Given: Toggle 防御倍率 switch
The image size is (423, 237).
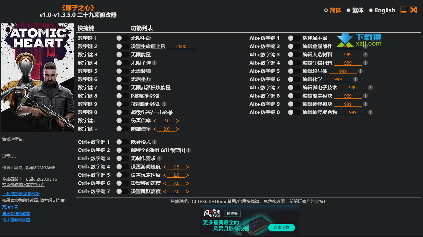Looking at the screenshot, I should coord(122,129).
